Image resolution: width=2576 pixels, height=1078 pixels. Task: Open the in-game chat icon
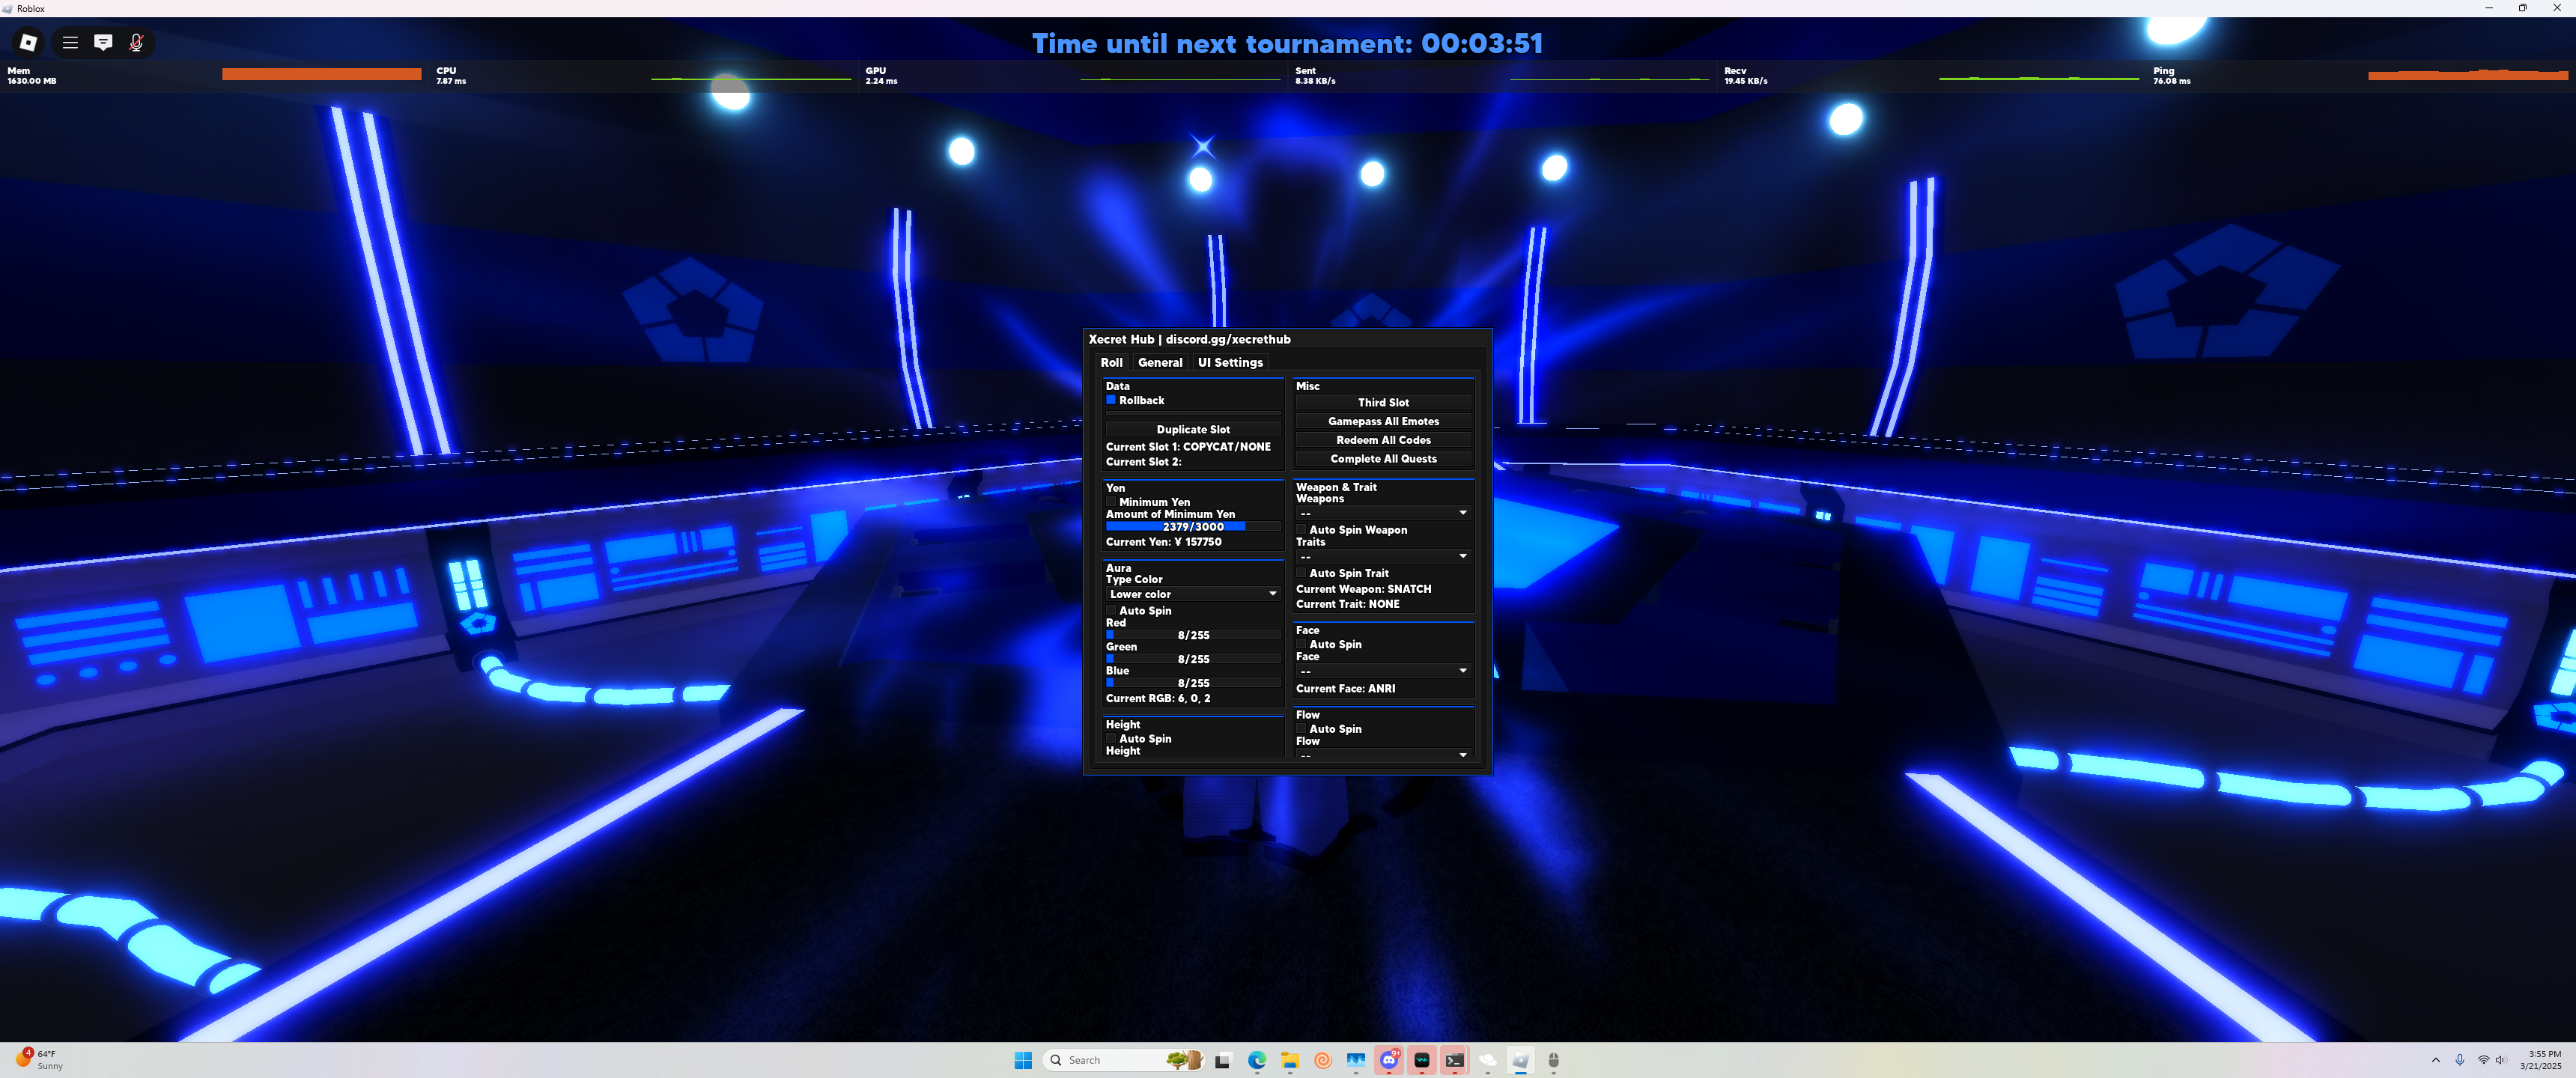click(x=103, y=42)
